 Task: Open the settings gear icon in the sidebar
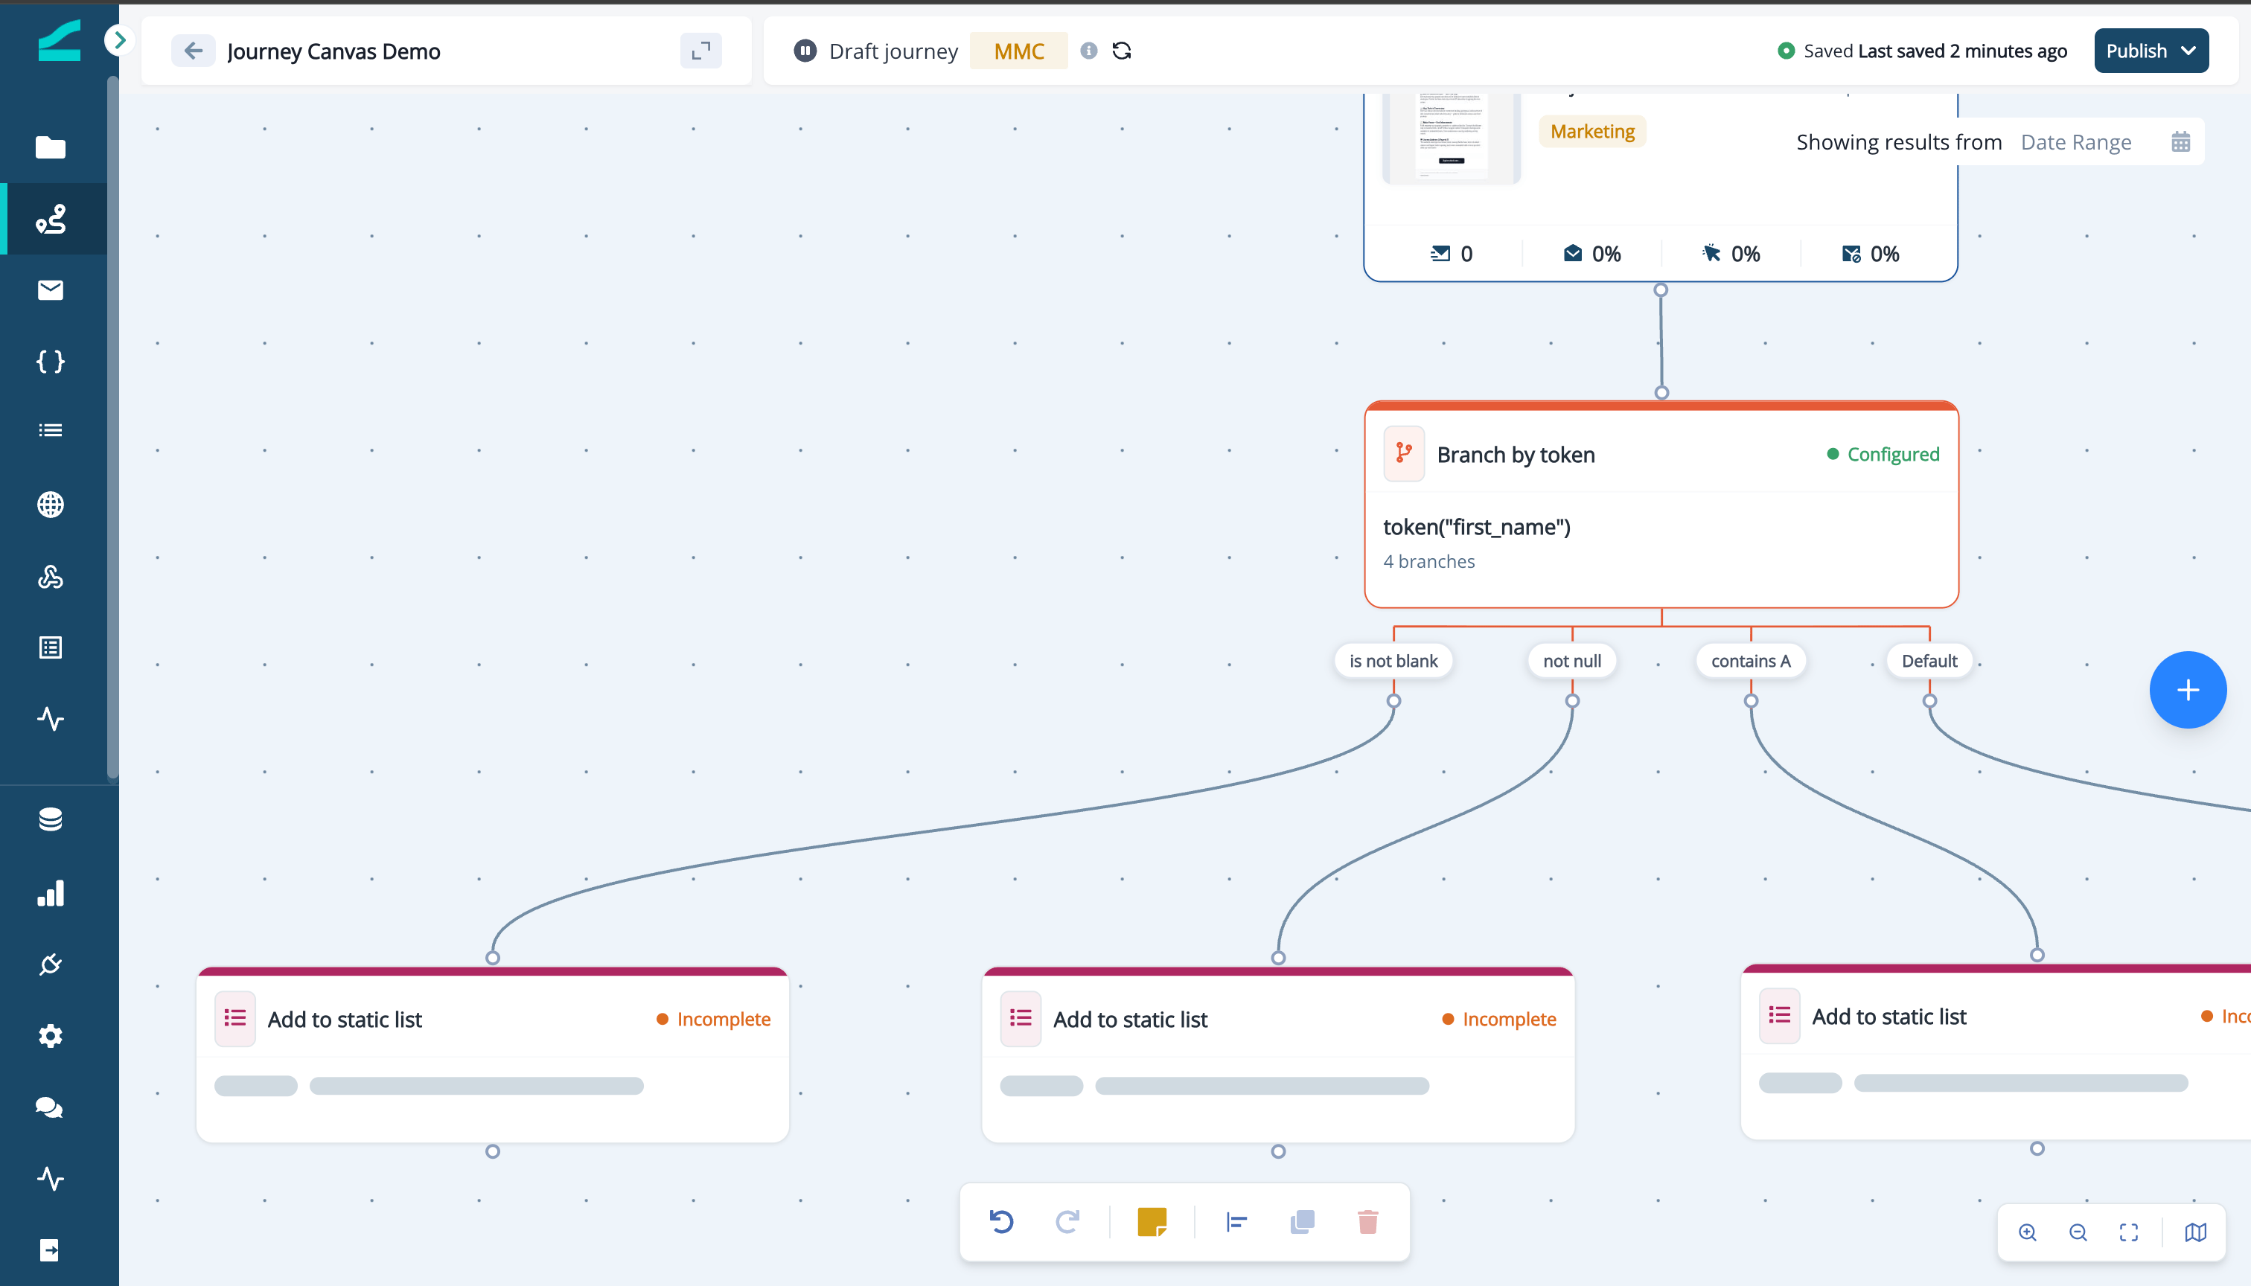click(x=51, y=1035)
